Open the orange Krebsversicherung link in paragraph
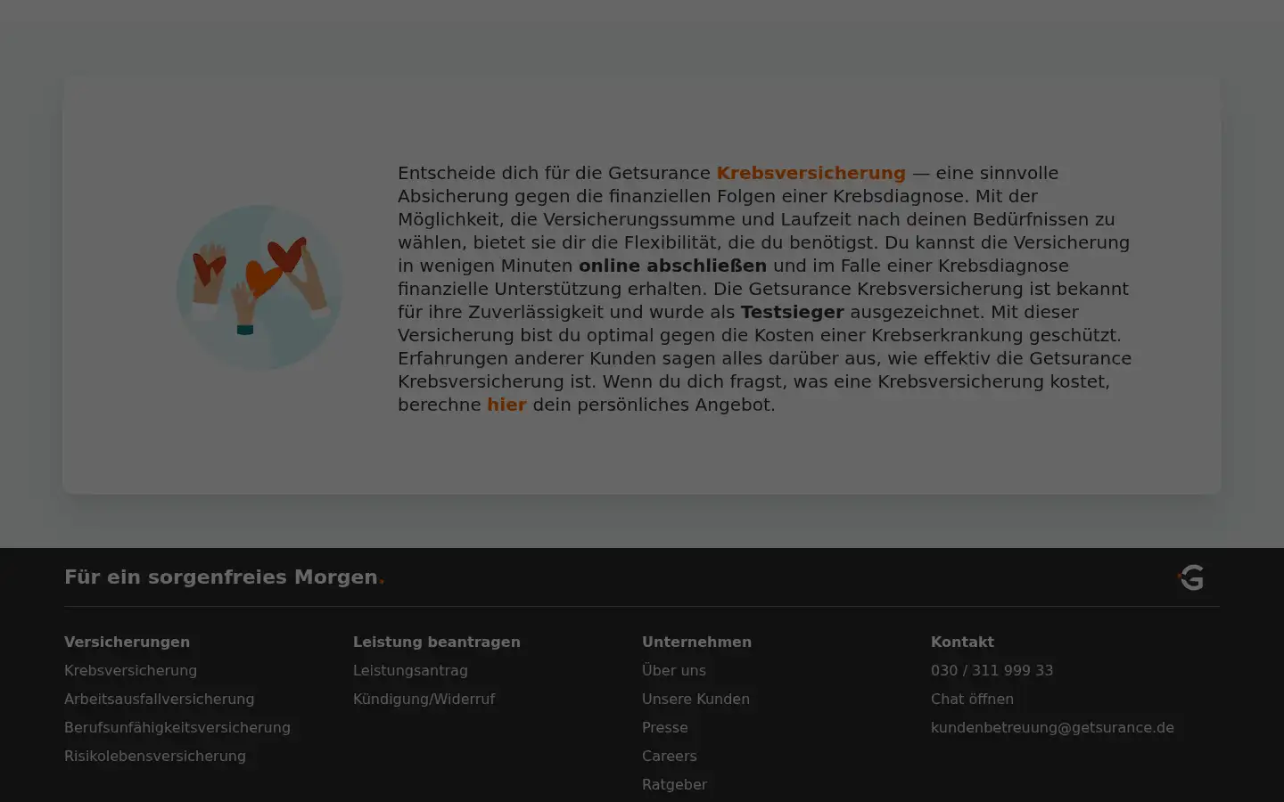 (811, 173)
